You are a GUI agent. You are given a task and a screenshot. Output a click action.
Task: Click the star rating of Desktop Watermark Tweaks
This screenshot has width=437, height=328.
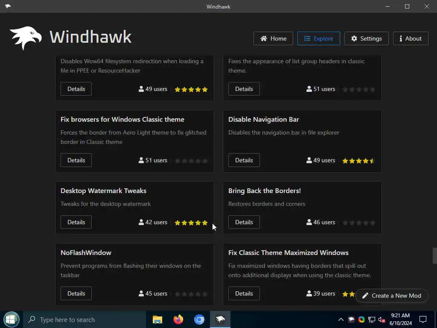point(191,223)
